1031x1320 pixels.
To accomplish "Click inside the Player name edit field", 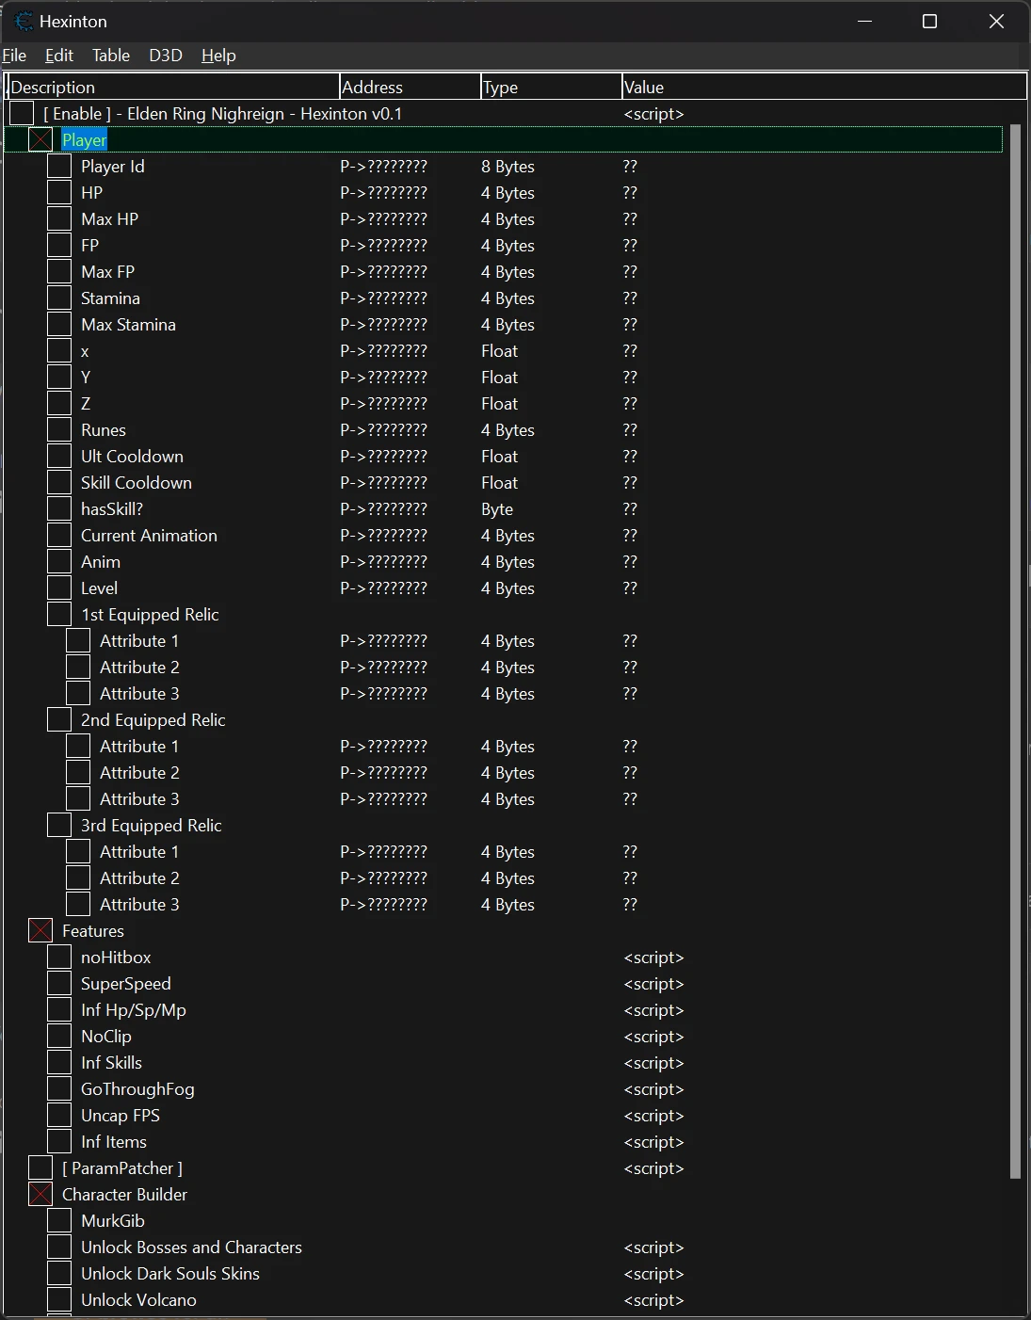I will (x=83, y=139).
